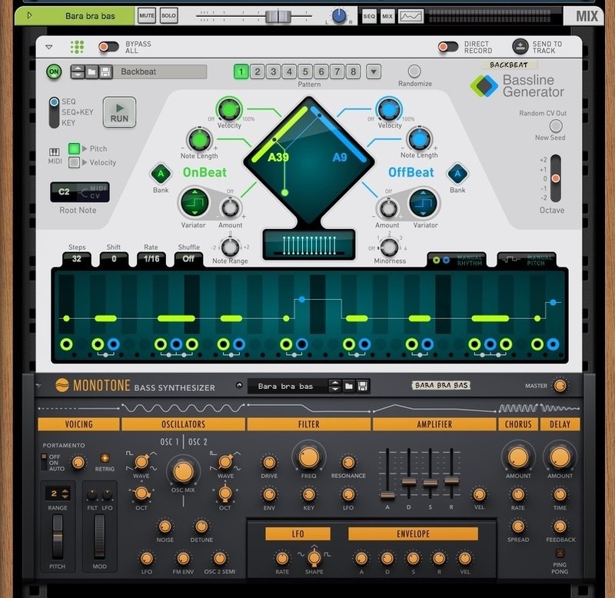Adjust the Octave vertical slider

[x=555, y=178]
